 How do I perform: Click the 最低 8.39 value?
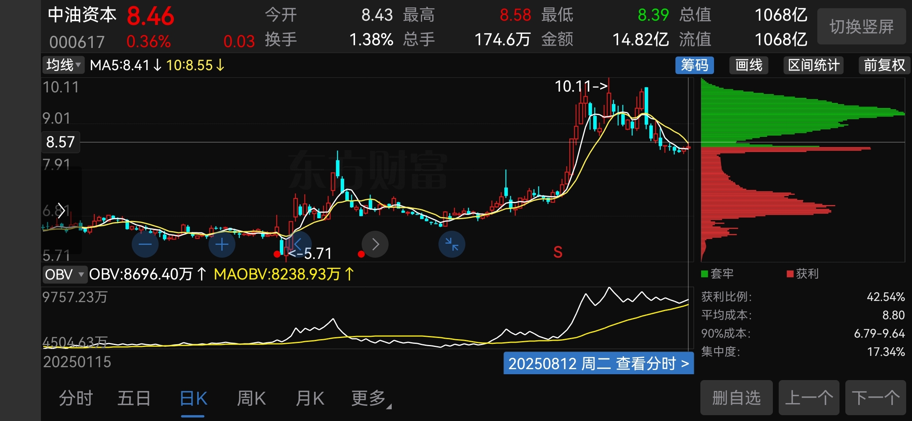653,15
